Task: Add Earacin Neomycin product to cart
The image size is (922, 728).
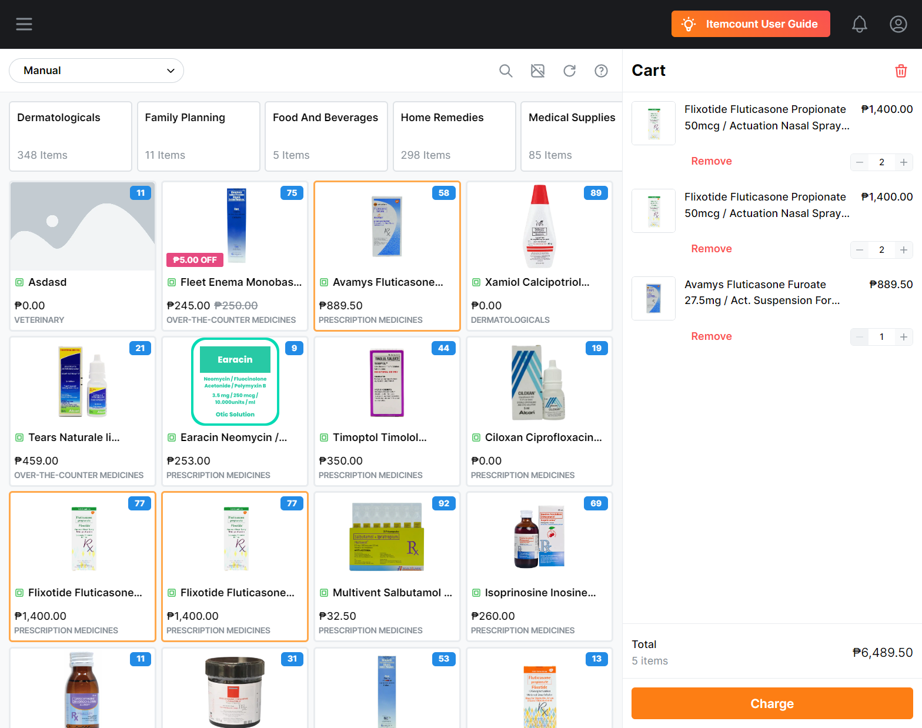Action: tap(235, 412)
